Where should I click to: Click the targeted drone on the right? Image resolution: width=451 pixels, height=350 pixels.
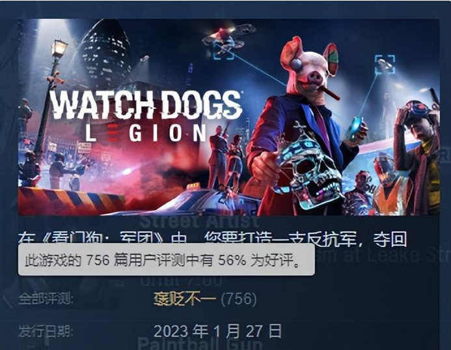(385, 65)
